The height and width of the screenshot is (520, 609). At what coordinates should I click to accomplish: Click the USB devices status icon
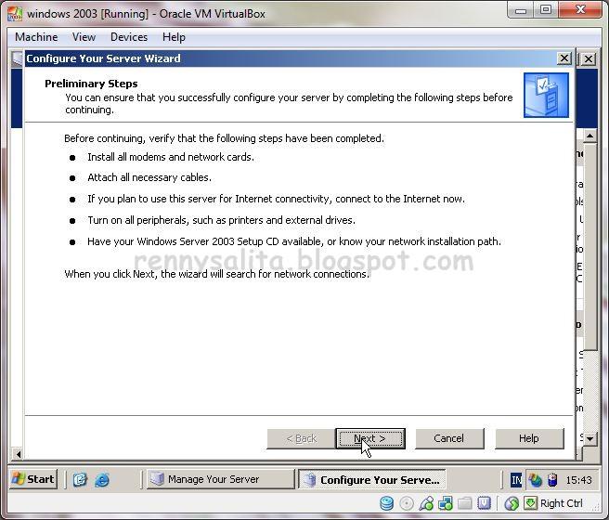[x=426, y=503]
